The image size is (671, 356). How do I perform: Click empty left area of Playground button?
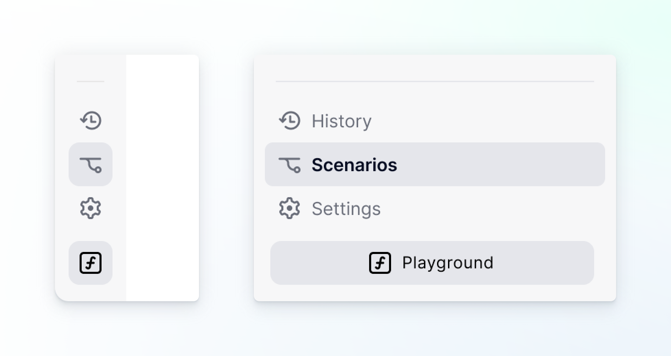tap(319, 263)
